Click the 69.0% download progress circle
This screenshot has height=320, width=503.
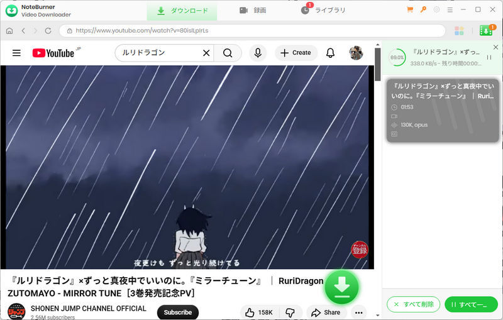point(397,57)
